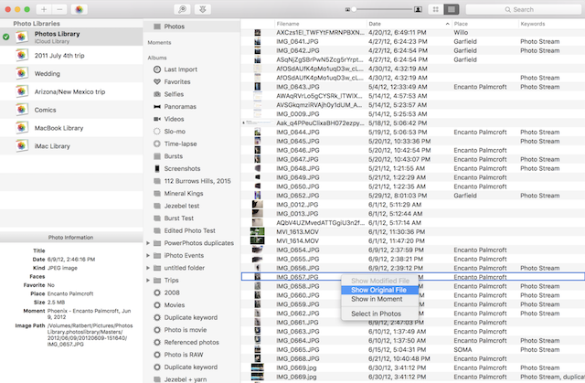Select the 2008 smart album gear icon
The height and width of the screenshot is (383, 585).
coord(159,293)
